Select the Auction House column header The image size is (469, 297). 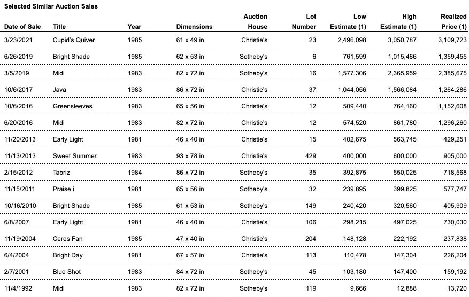(x=255, y=22)
